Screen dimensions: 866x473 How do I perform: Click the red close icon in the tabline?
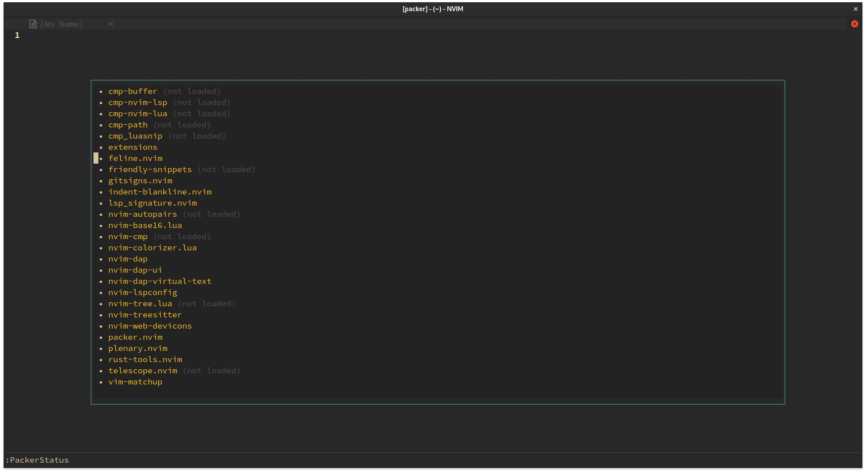point(854,24)
